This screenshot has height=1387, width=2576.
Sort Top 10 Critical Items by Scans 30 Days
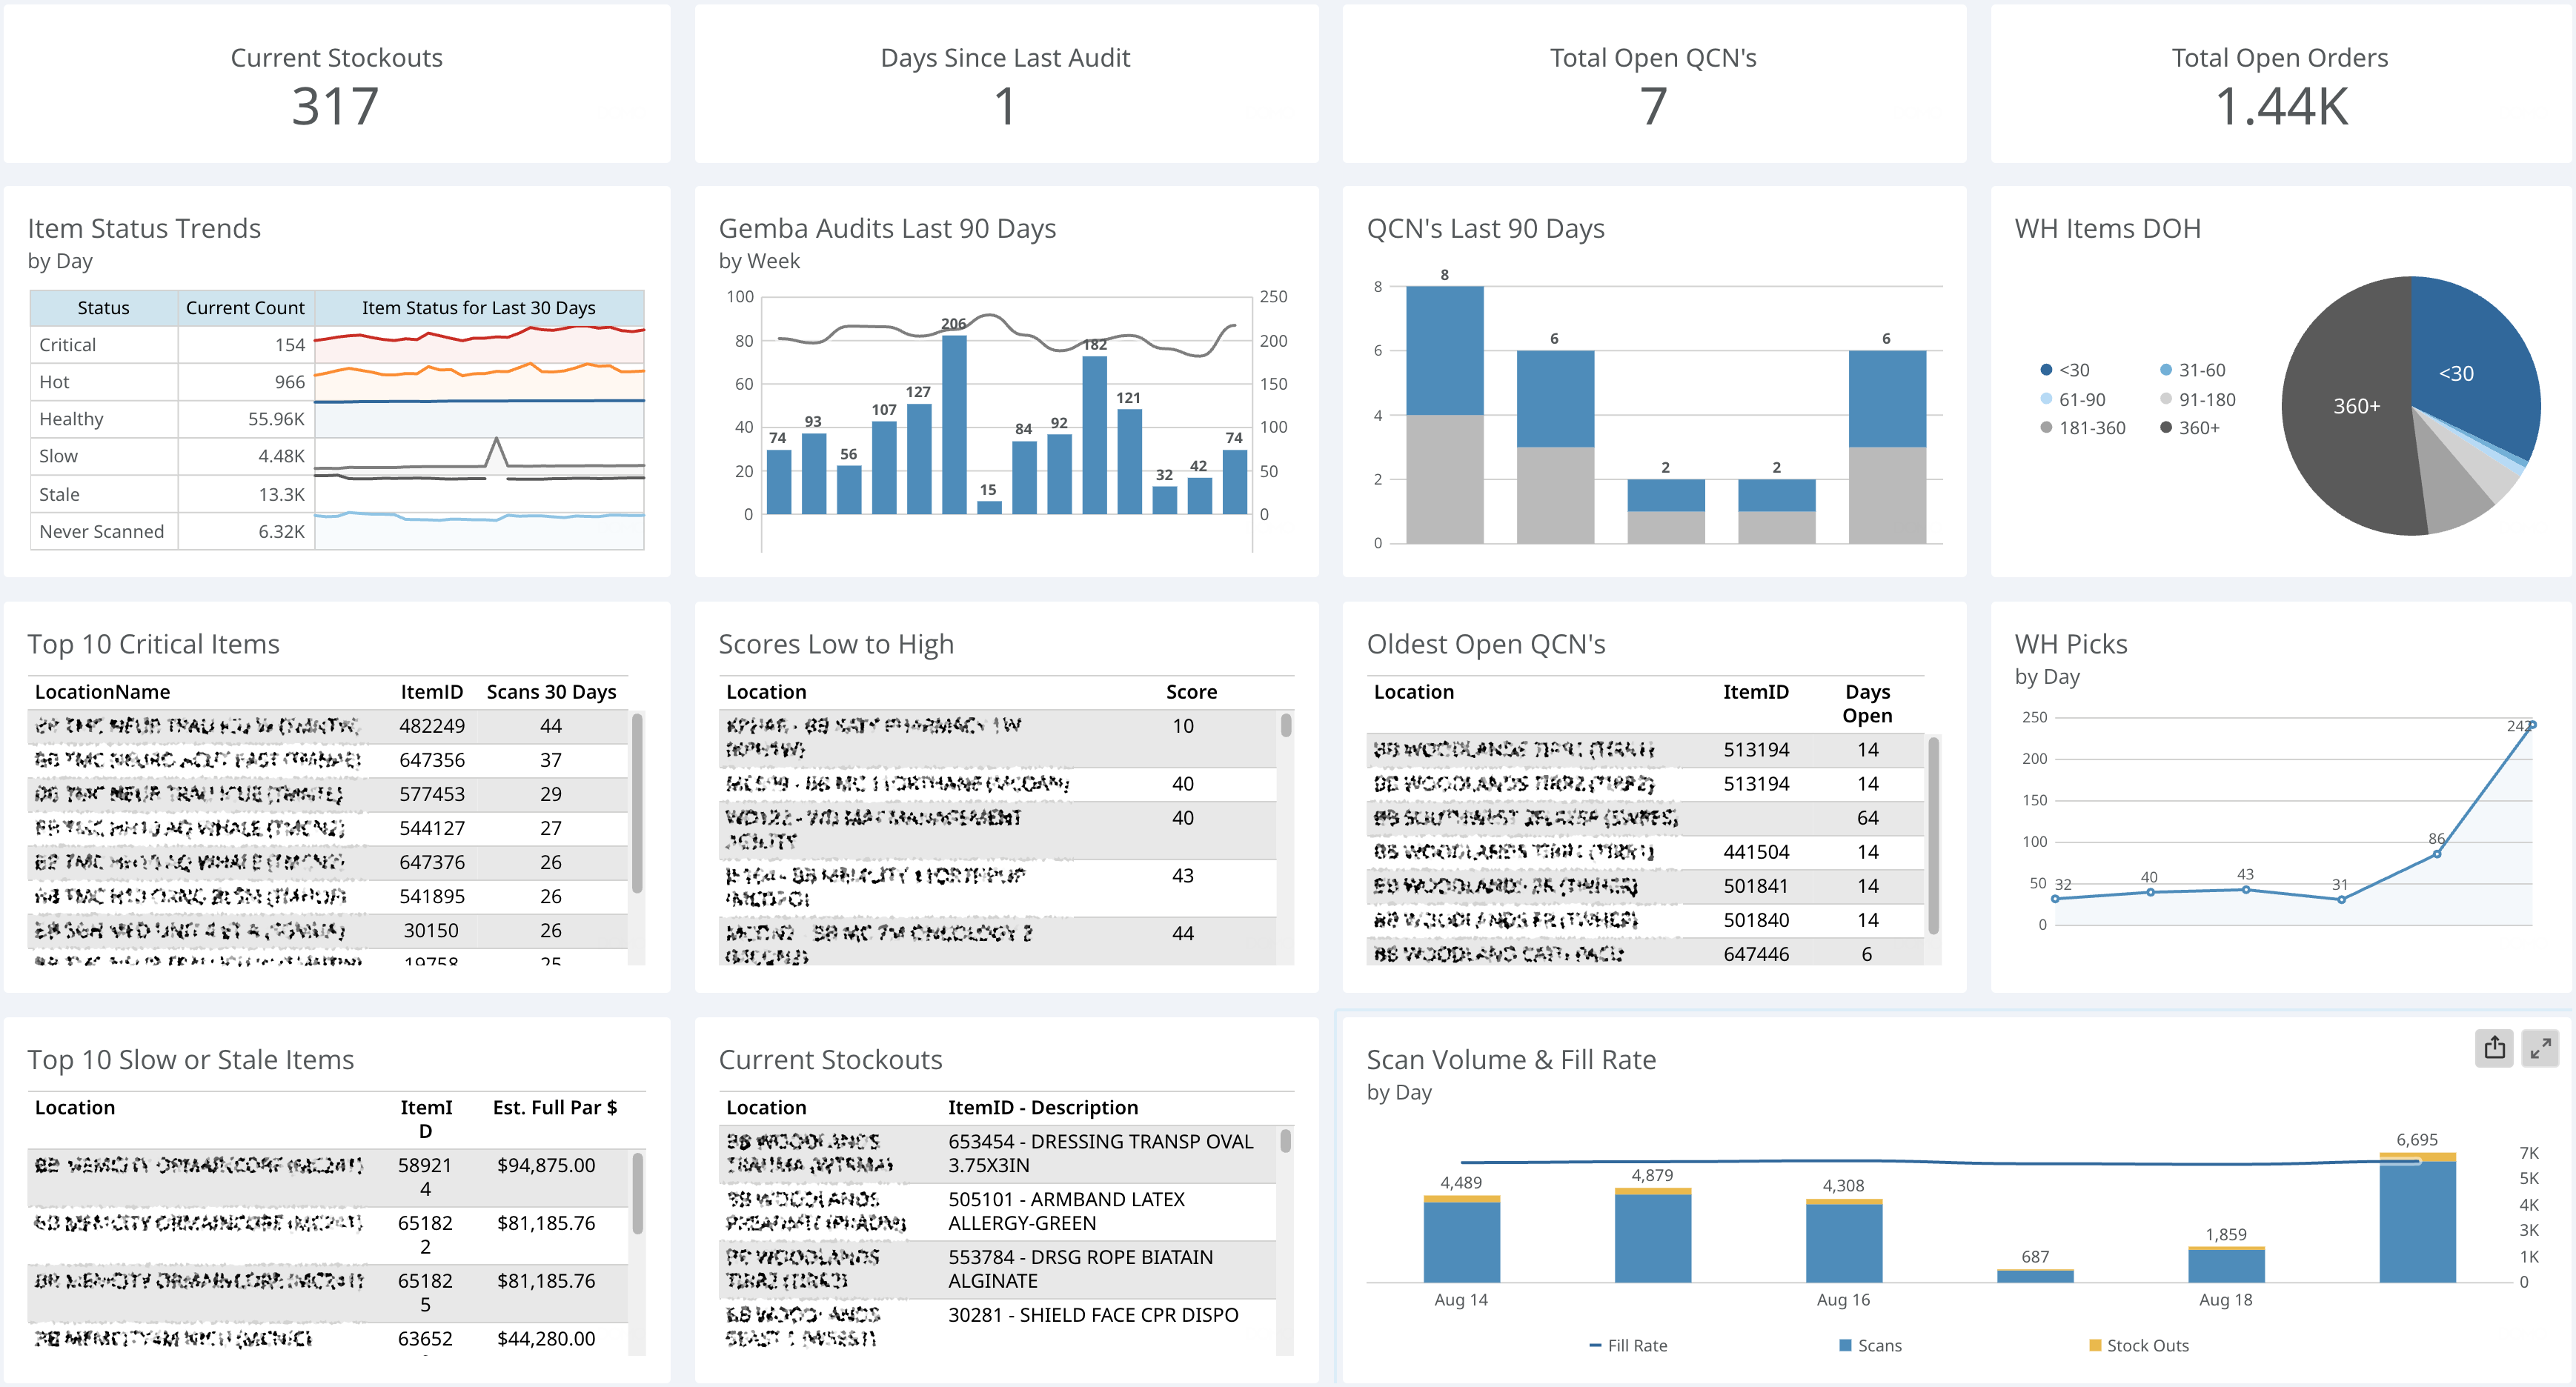point(551,692)
